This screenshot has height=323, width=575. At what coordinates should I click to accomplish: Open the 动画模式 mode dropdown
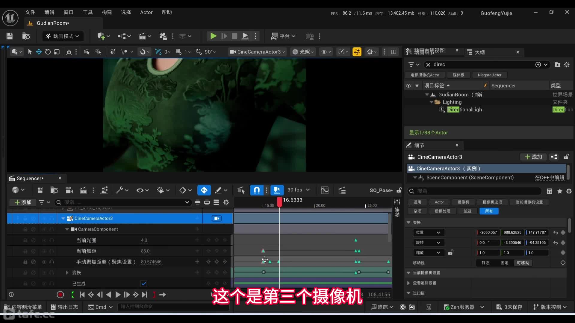point(63,36)
